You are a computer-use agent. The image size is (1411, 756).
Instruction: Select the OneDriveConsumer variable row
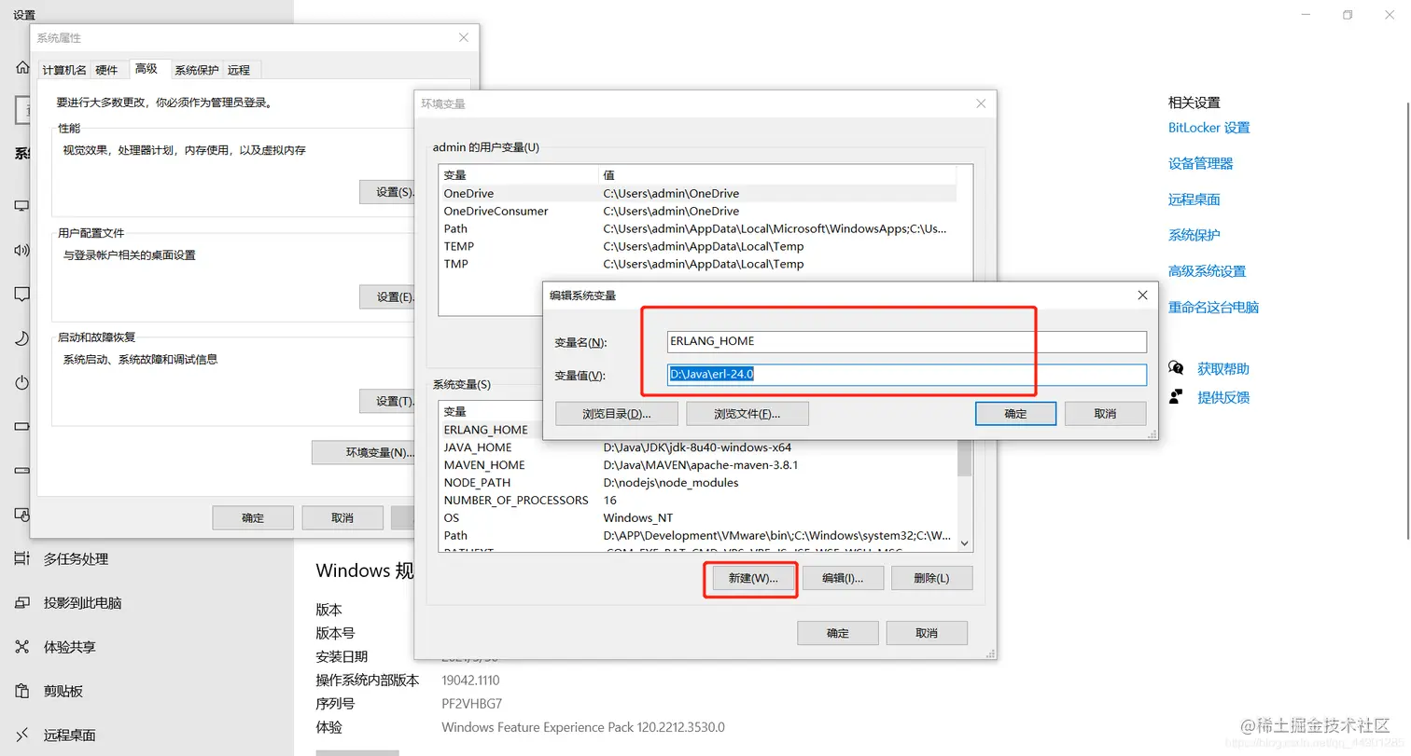click(698, 211)
